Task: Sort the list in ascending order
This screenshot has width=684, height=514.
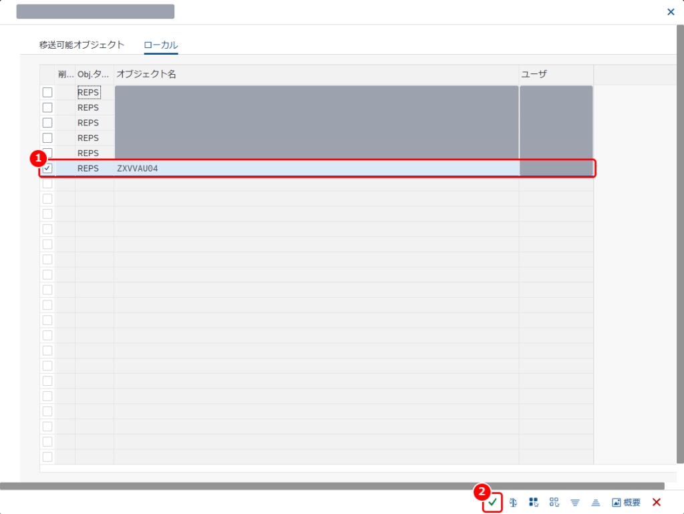Action: click(x=595, y=502)
